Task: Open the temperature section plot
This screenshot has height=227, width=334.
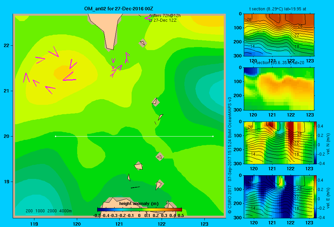Action: 279,35
